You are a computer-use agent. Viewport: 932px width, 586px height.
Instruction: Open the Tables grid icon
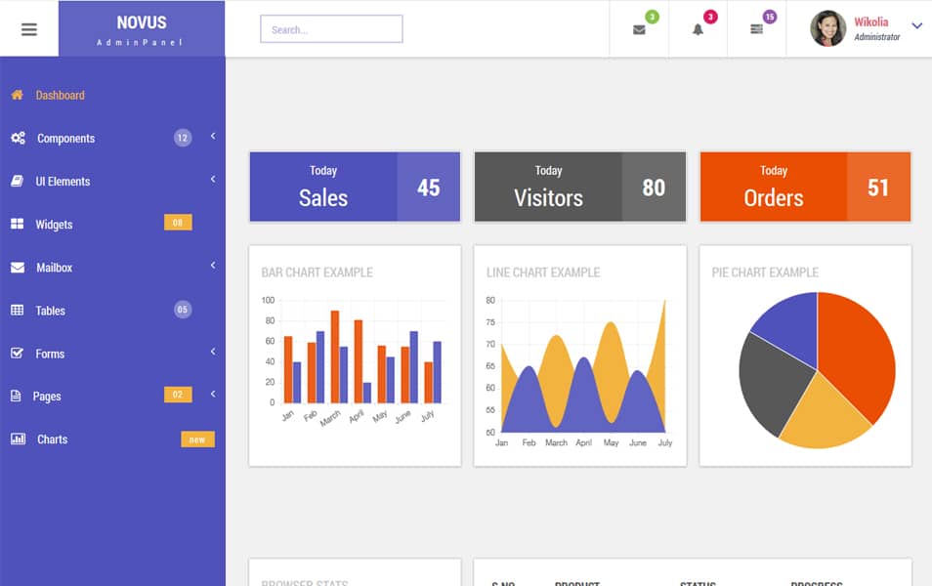16,310
